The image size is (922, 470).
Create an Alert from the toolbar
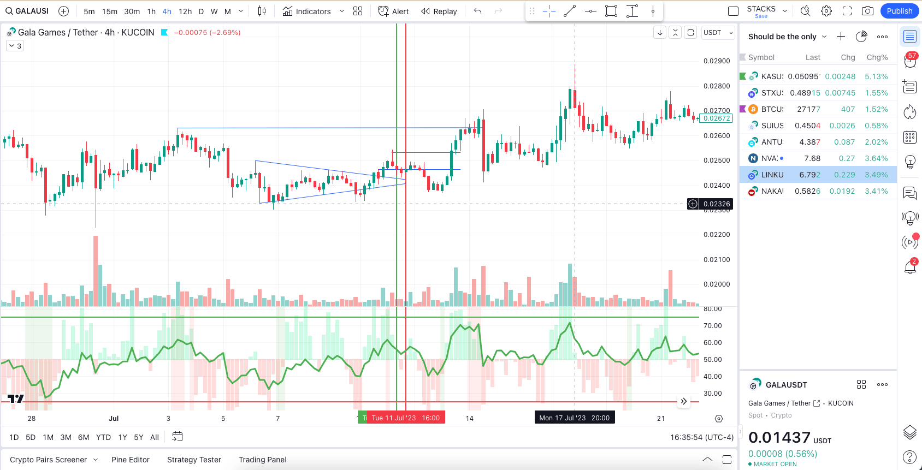tap(393, 11)
